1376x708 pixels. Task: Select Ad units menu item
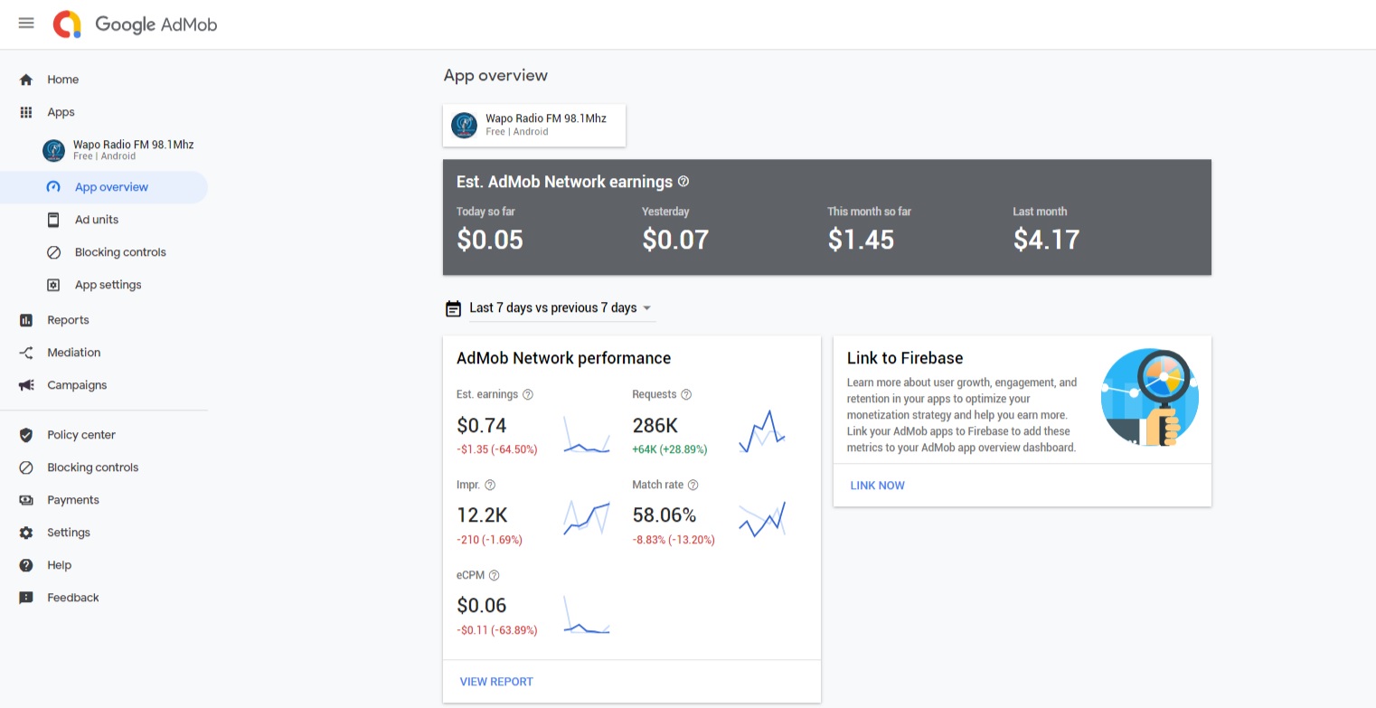pyautogui.click(x=104, y=220)
